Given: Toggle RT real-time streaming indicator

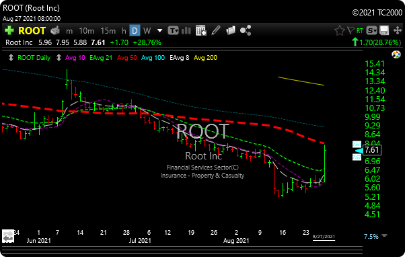Looking at the screenshot, I should [x=360, y=31].
